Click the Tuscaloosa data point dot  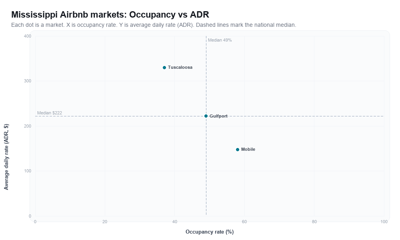tap(164, 68)
